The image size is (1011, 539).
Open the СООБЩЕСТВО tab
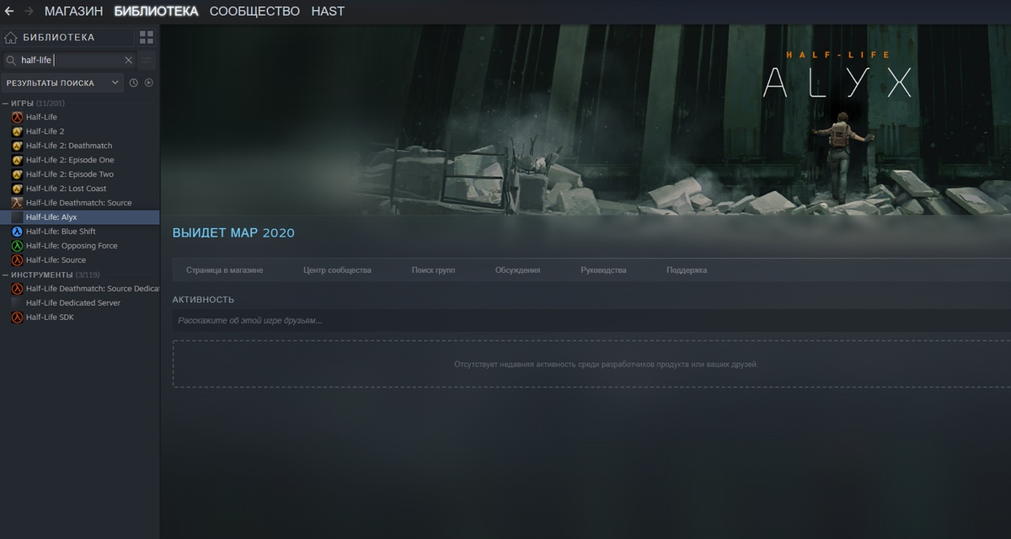coord(254,11)
